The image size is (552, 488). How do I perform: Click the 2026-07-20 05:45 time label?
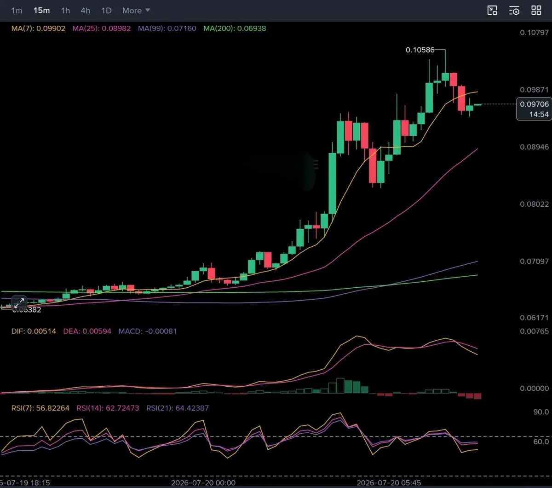(x=389, y=483)
